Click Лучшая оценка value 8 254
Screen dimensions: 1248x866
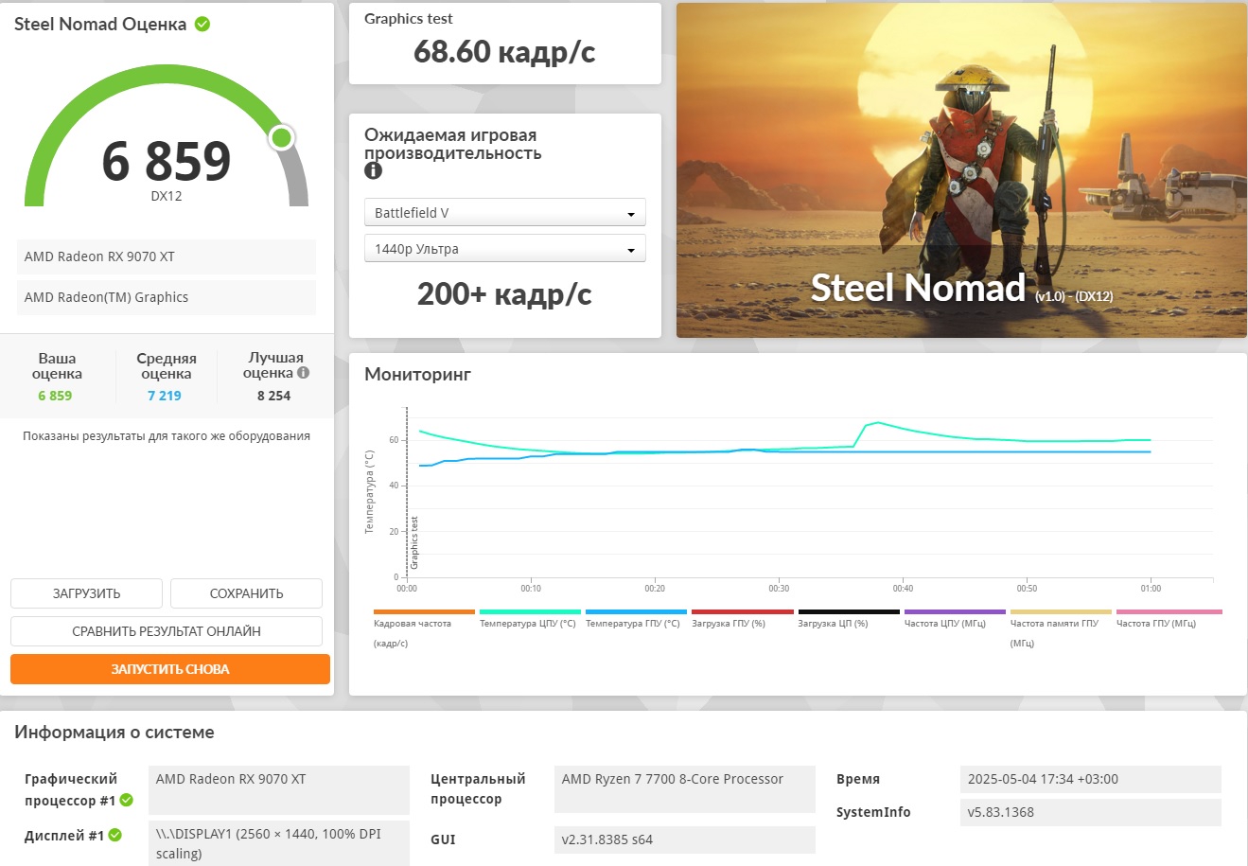click(273, 396)
